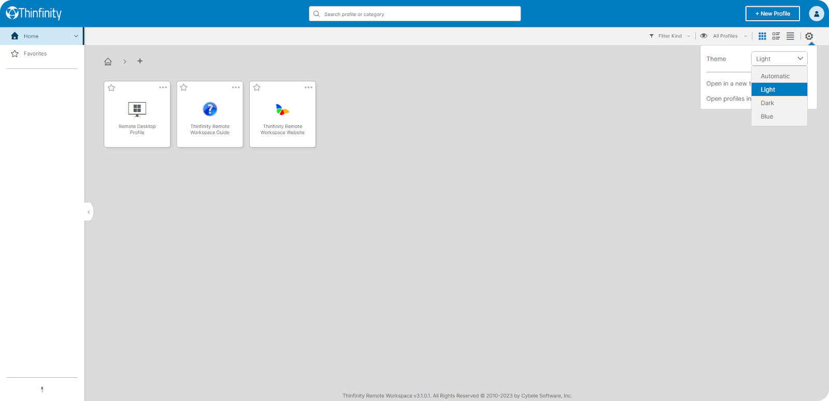The width and height of the screenshot is (829, 401).
Task: Favorite the Thinfinity Remote Workspace Website star
Action: [x=256, y=88]
